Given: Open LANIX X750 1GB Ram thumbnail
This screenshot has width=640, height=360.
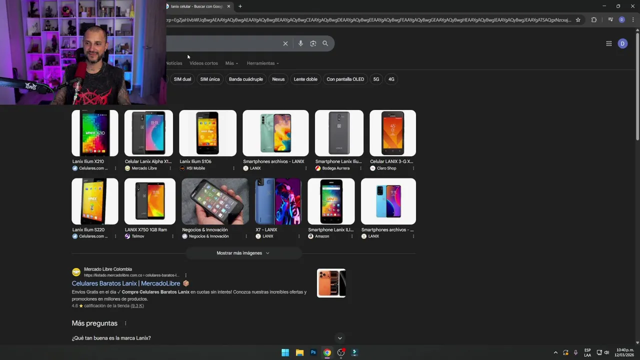Looking at the screenshot, I should tap(150, 201).
